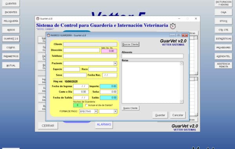Click the Fecha de Ingreso date field
This screenshot has height=149, width=235.
tap(81, 86)
